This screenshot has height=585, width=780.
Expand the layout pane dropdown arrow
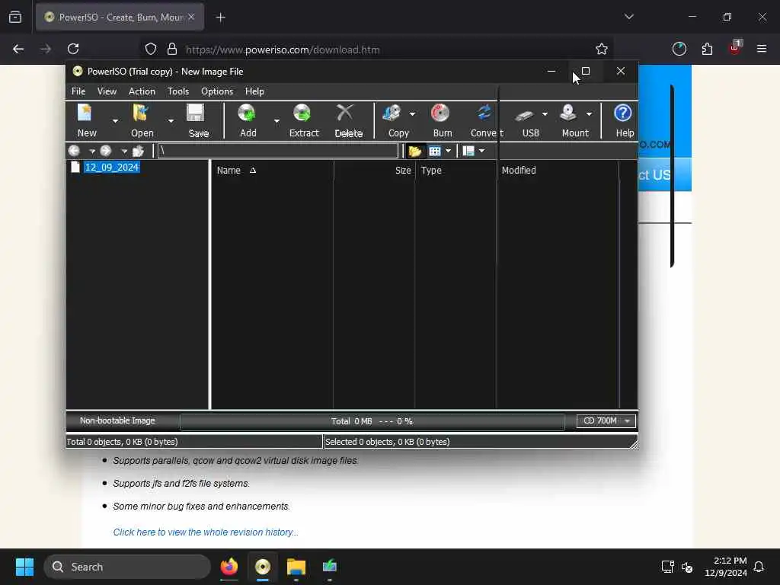point(481,151)
